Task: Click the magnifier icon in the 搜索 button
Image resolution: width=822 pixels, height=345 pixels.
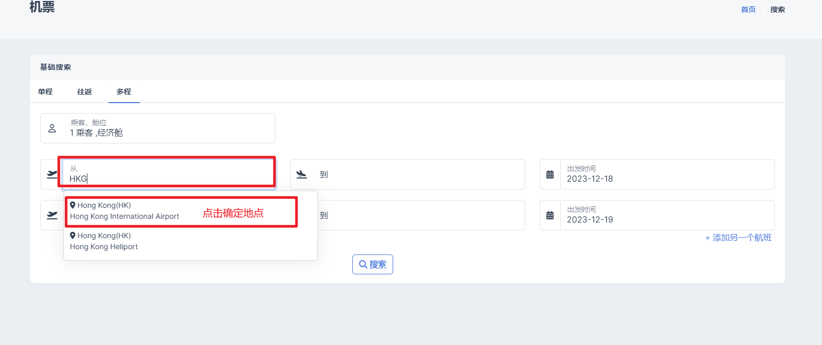Action: [362, 264]
